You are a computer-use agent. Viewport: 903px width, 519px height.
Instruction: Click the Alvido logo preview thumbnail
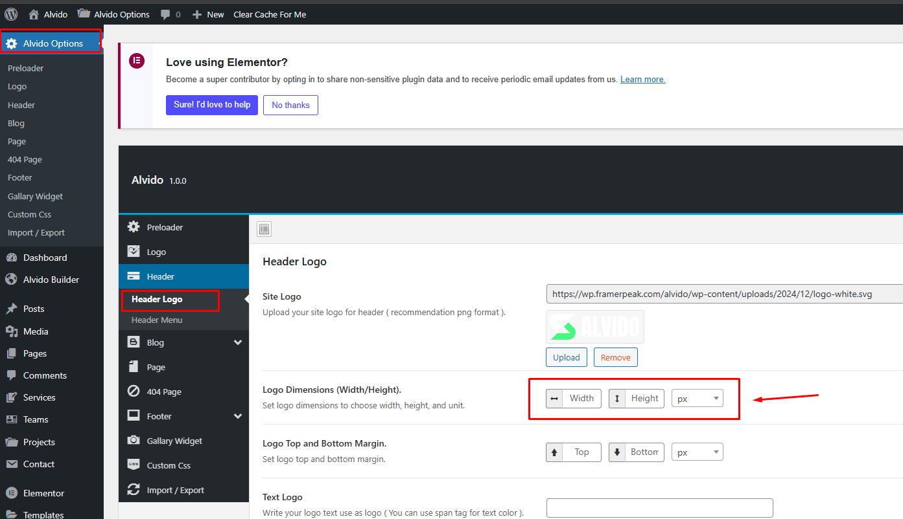tap(595, 327)
